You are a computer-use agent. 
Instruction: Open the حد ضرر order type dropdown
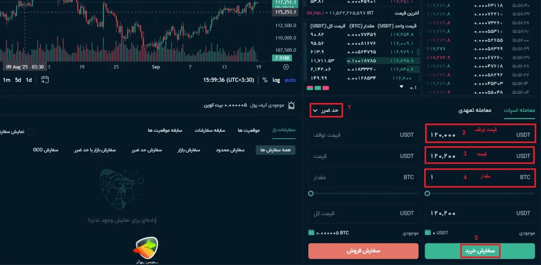[x=326, y=110]
